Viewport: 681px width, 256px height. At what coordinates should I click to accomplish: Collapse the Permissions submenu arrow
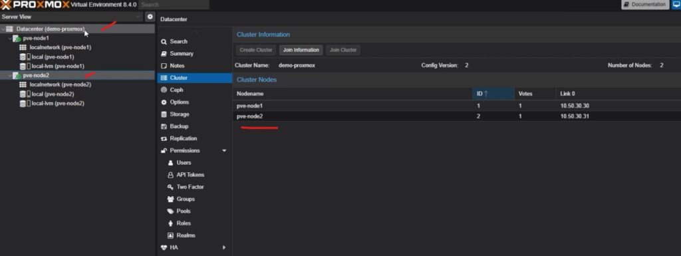(224, 150)
